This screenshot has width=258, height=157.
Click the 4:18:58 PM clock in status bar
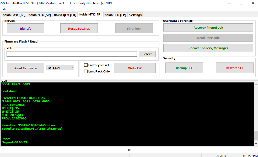click(250, 156)
